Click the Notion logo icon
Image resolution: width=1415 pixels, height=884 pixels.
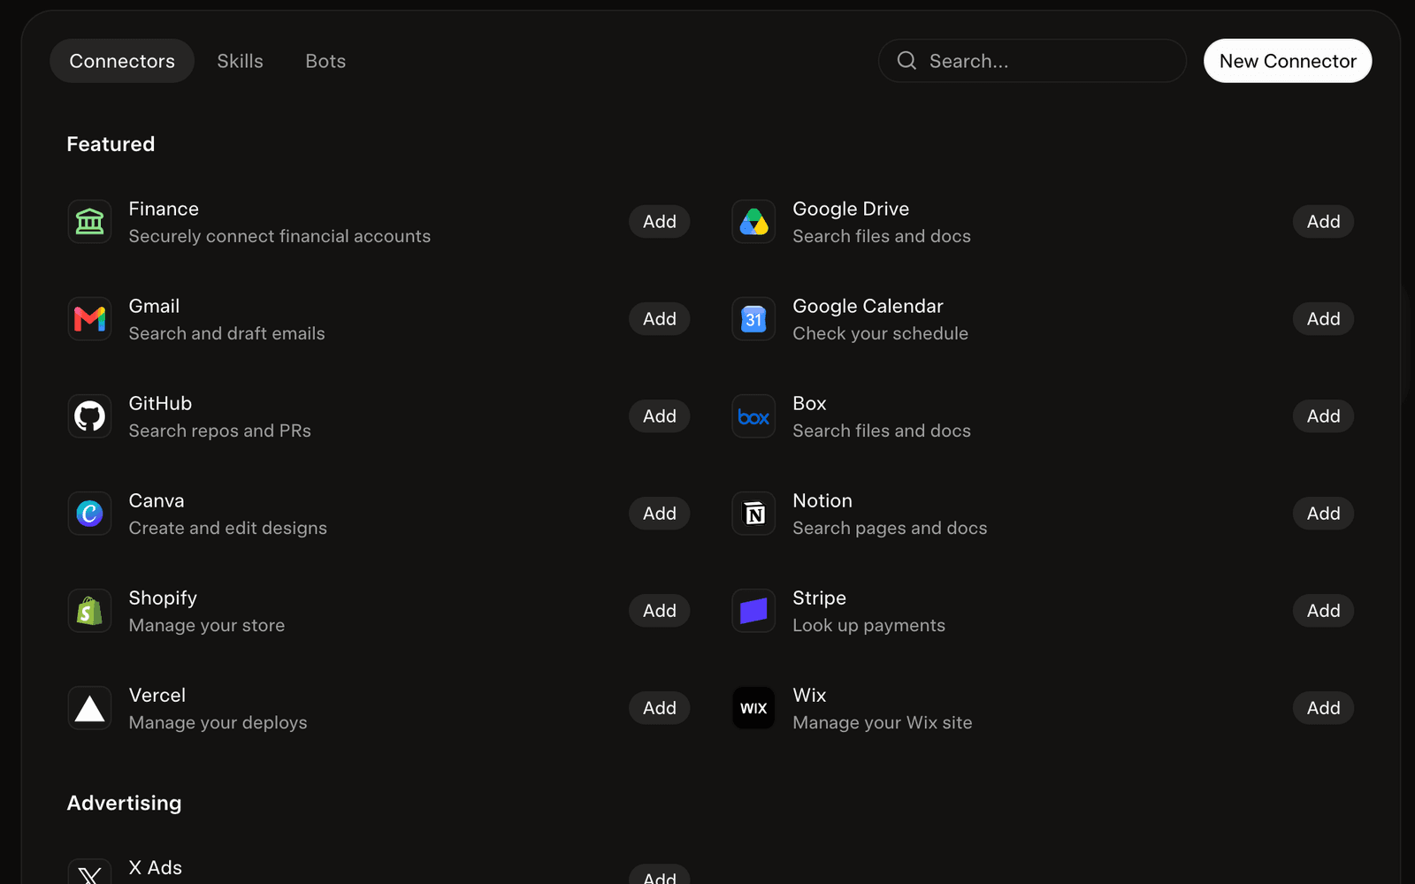[753, 514]
